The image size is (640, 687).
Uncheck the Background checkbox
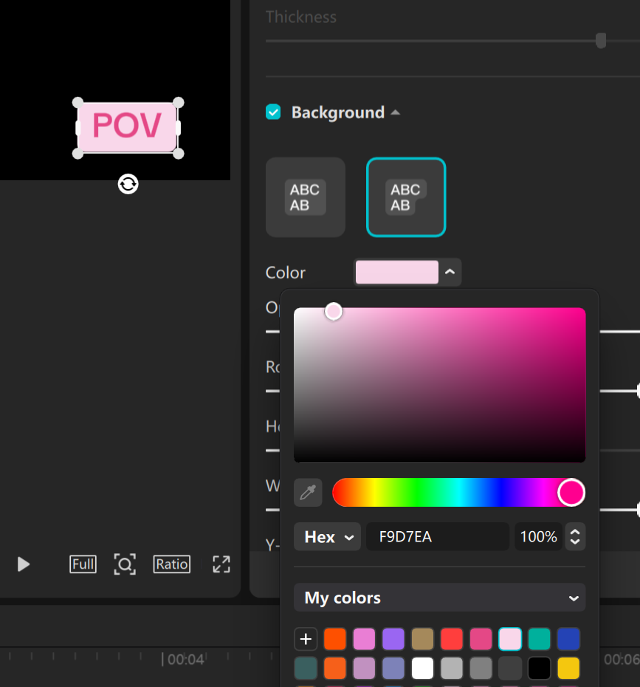pos(273,112)
